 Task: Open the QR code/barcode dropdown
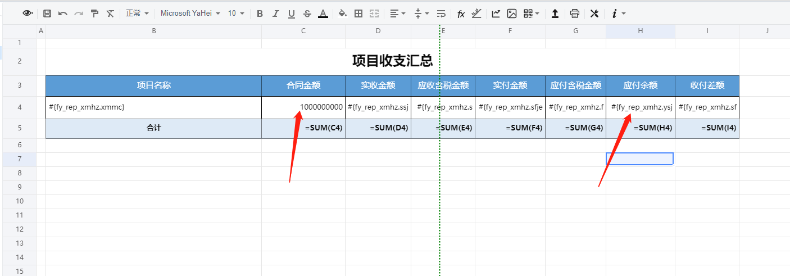pos(532,13)
